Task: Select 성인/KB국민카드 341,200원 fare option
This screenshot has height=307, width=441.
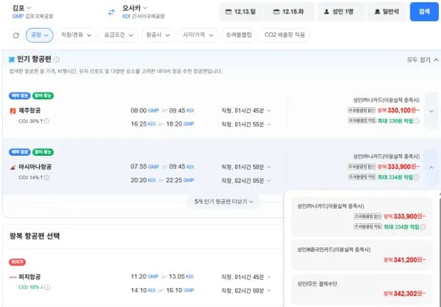Action: point(362,256)
